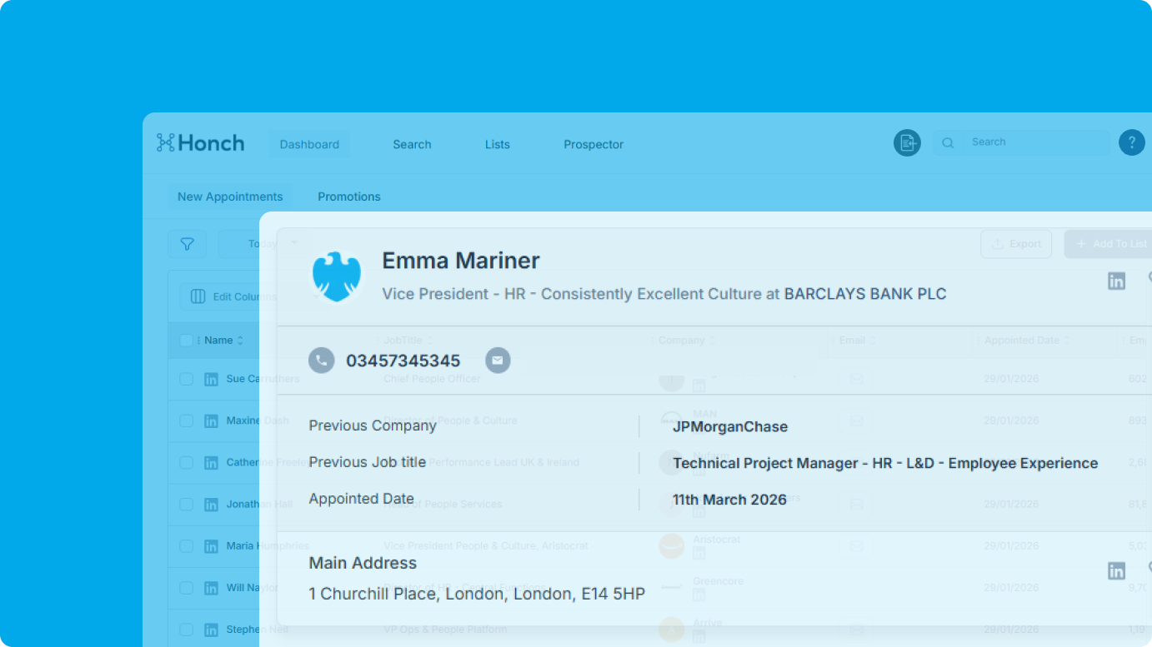Click the Edit Columns grid icon
This screenshot has width=1152, height=647.
pyautogui.click(x=198, y=296)
